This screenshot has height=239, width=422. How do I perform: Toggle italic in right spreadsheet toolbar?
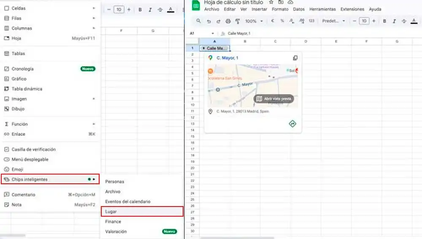point(394,21)
